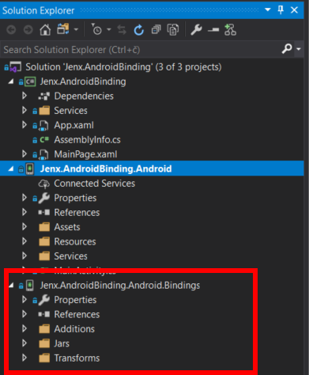Viewport: 309px width, 375px height.
Task: Open the views switcher dropdown arrow
Action: 76,29
